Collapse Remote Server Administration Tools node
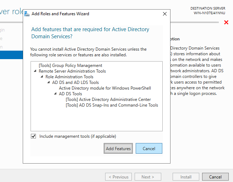This screenshot has height=182, width=233. point(35,71)
